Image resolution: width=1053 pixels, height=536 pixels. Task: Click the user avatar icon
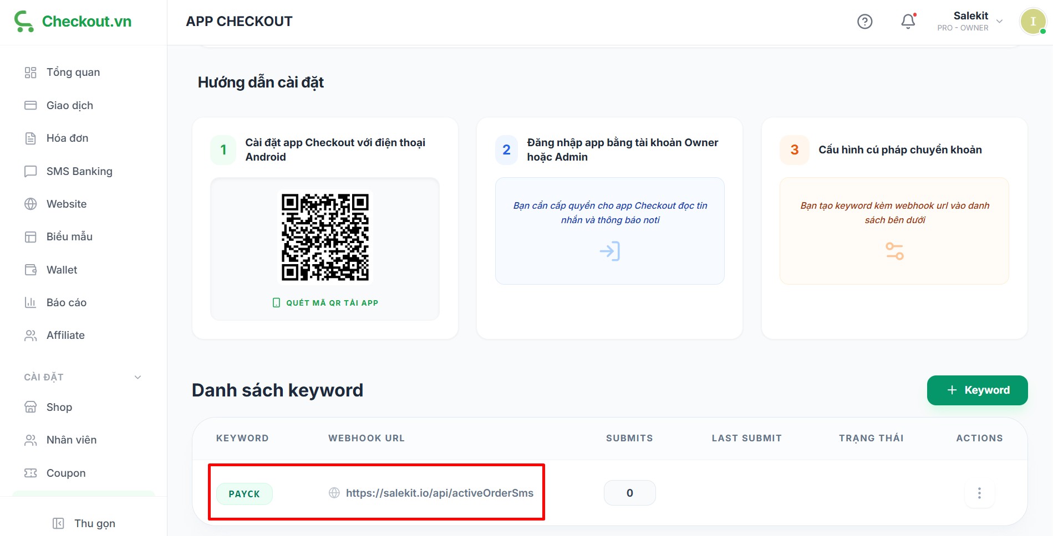1032,22
